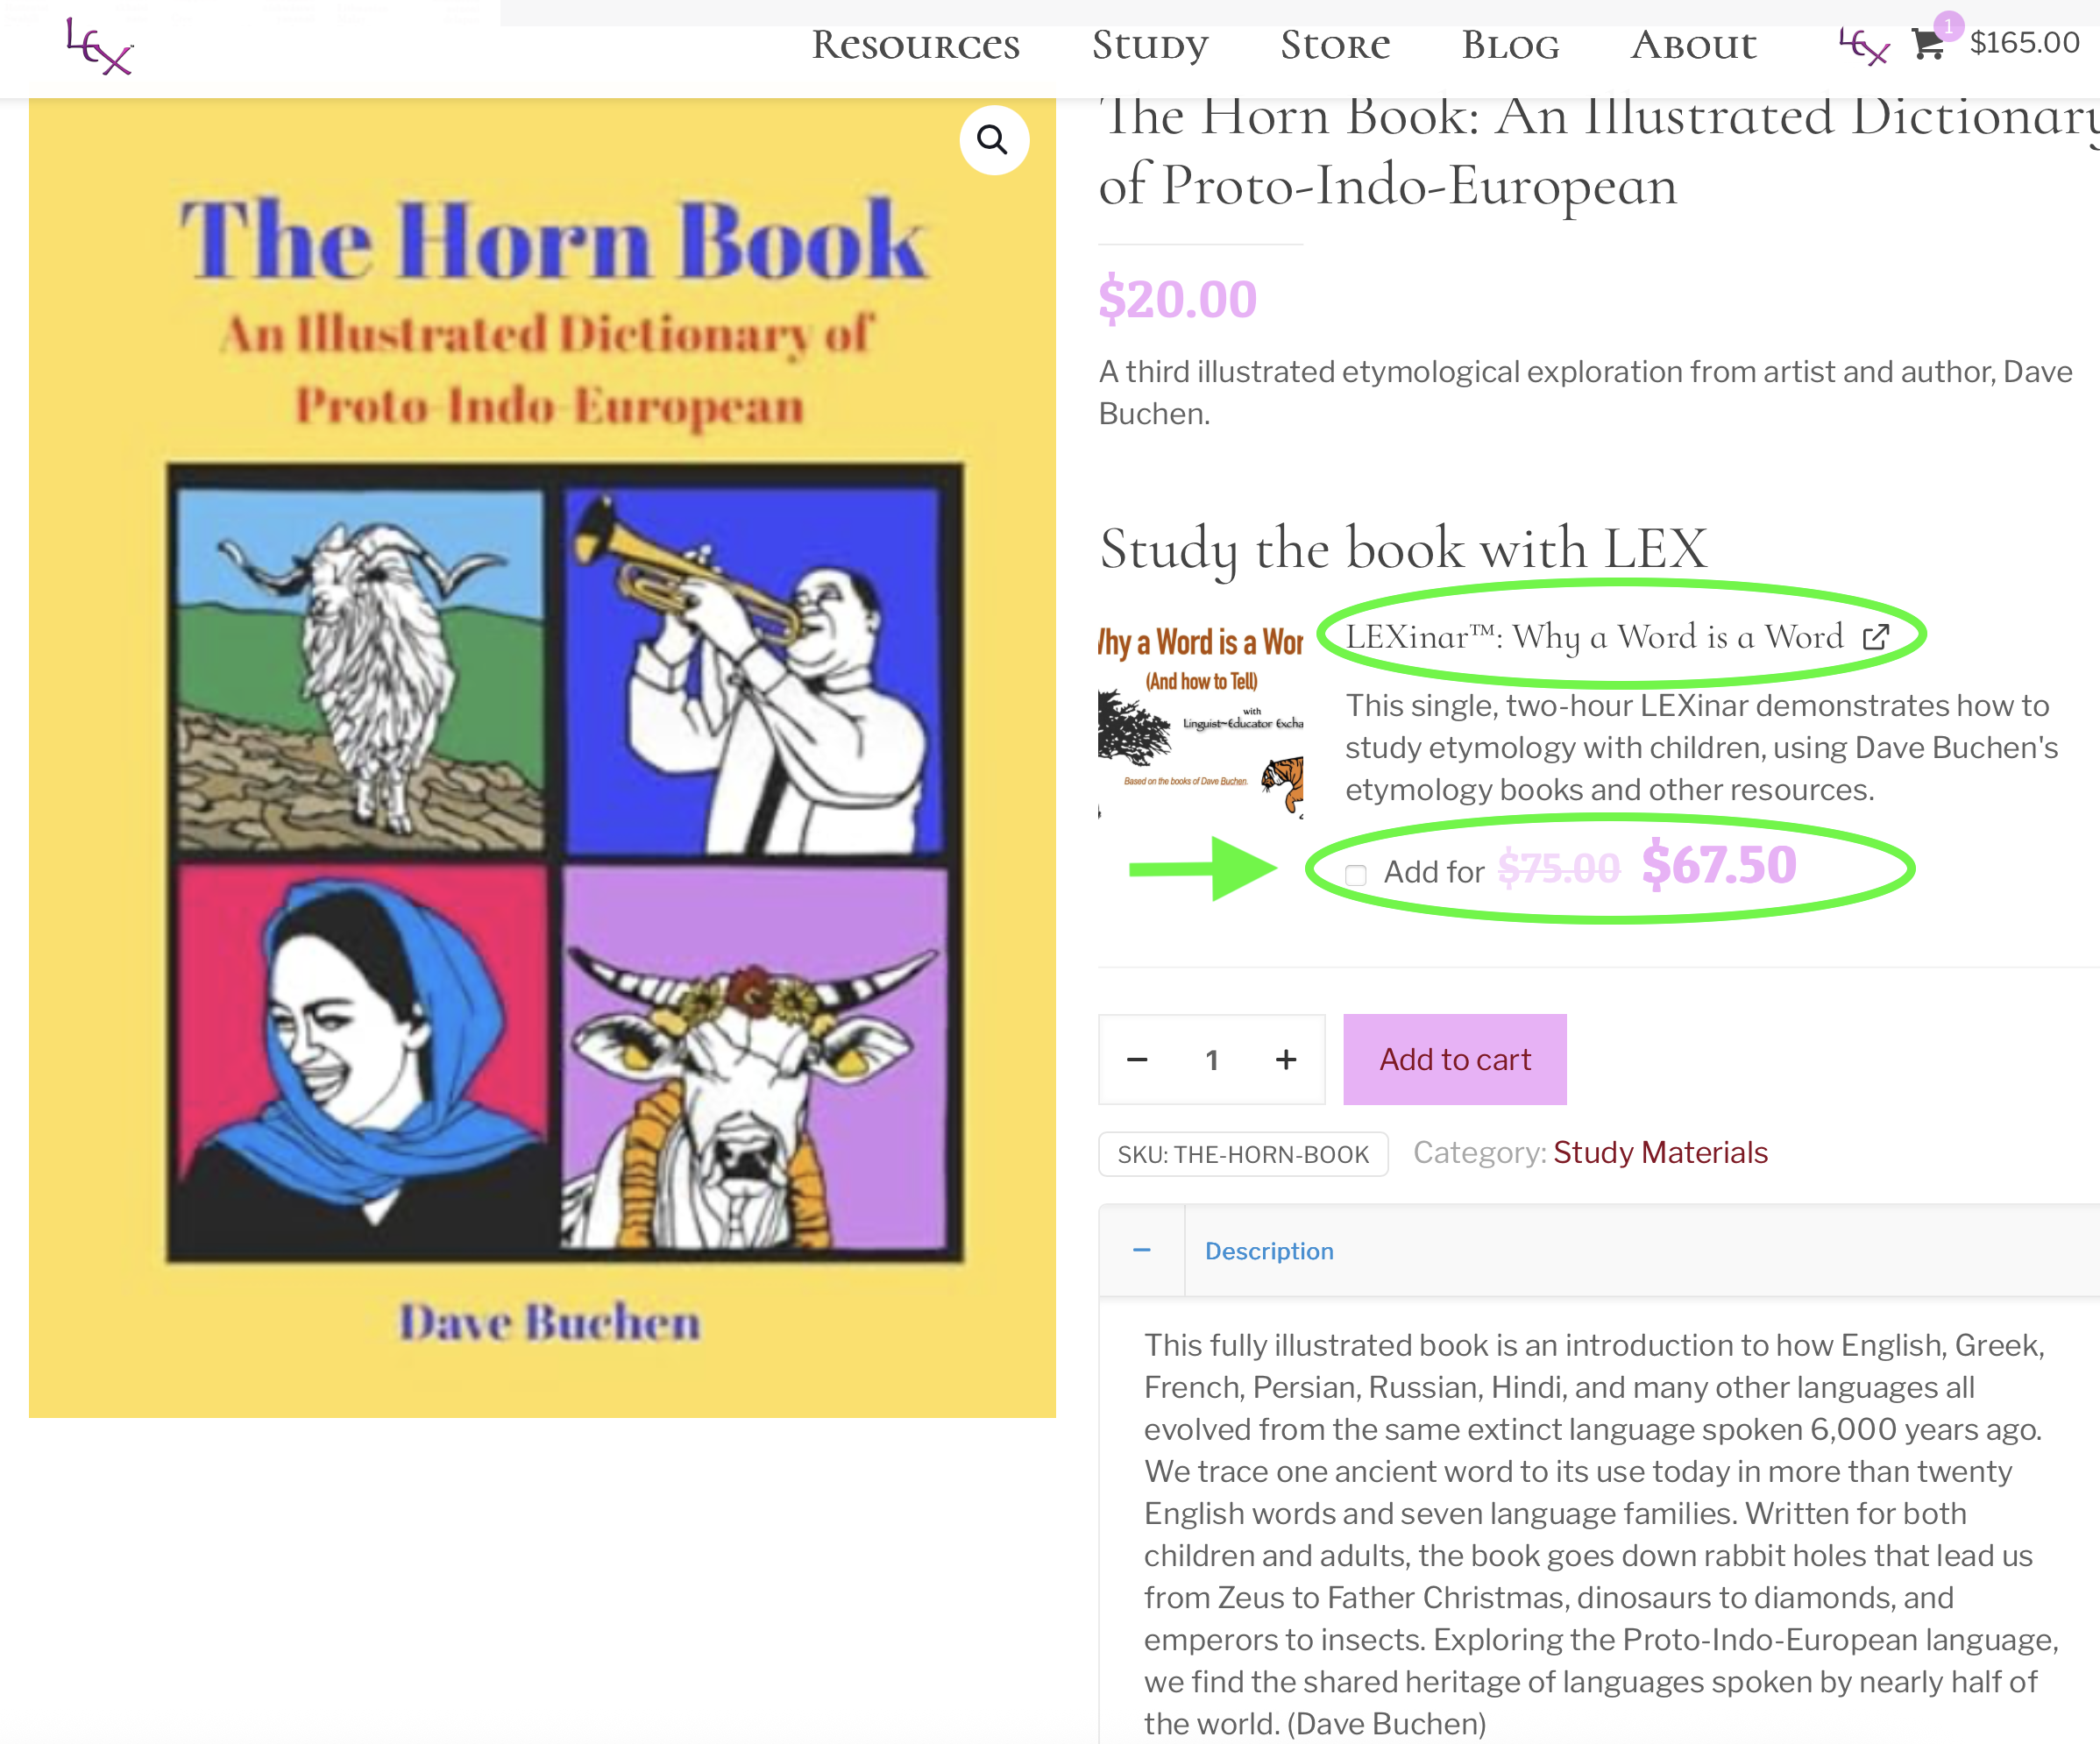Viewport: 2100px width, 1744px height.
Task: Click the small LEX account icon beside cart
Action: (x=1864, y=45)
